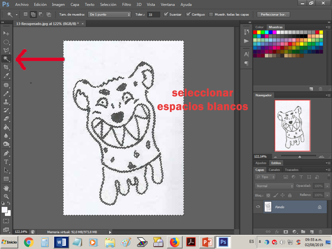Adjust the Navegador zoom slider

[x=300, y=157]
